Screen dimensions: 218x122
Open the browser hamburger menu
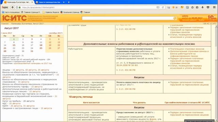click(x=214, y=7)
